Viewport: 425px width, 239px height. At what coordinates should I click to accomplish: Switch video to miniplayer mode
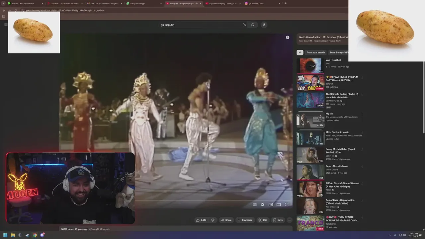tap(271, 204)
